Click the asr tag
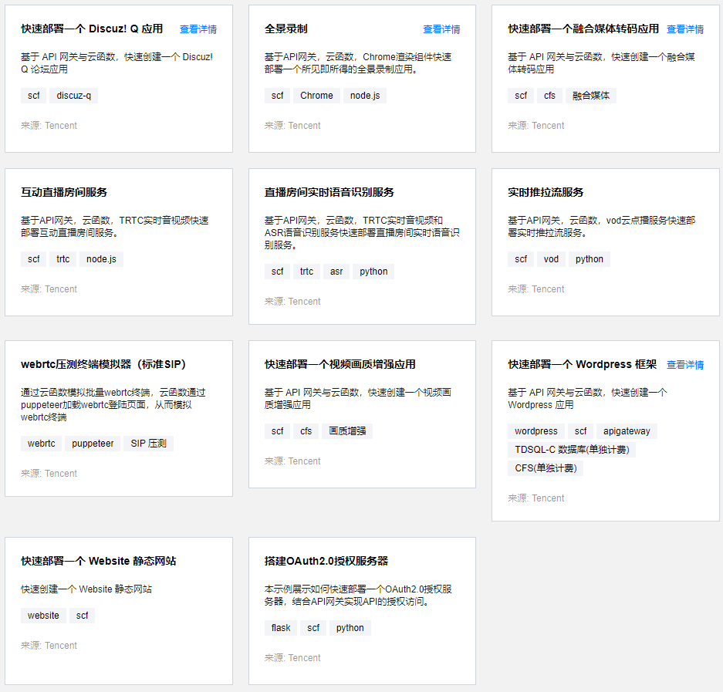The width and height of the screenshot is (723, 692). [x=336, y=272]
